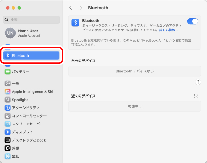Click the question mark help button
This screenshot has width=207, height=163.
198,82
